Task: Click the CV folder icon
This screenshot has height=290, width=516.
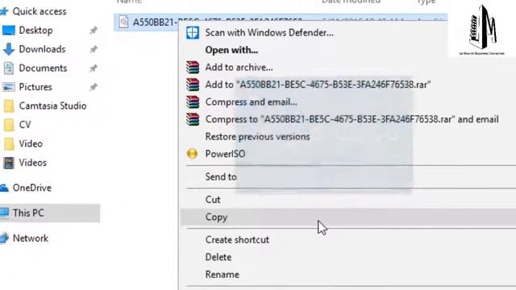Action: coord(9,125)
